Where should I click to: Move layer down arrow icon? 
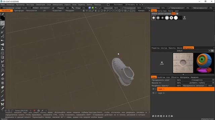pos(167,116)
